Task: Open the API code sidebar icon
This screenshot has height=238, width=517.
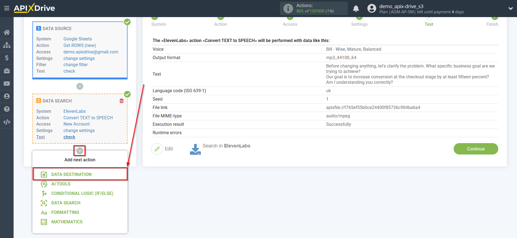Action: pos(7,122)
